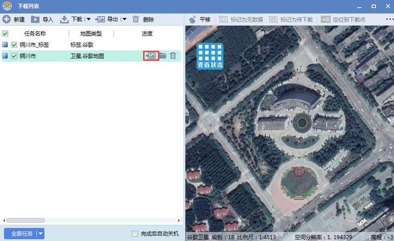Click the app logo in title bar
Image resolution: width=394 pixels, height=241 pixels.
pyautogui.click(x=7, y=6)
